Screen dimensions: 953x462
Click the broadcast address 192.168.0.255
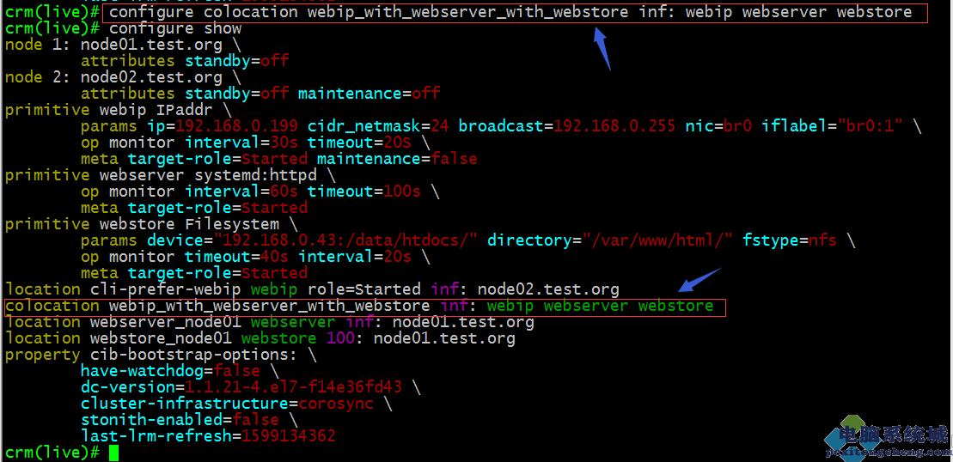coord(614,126)
